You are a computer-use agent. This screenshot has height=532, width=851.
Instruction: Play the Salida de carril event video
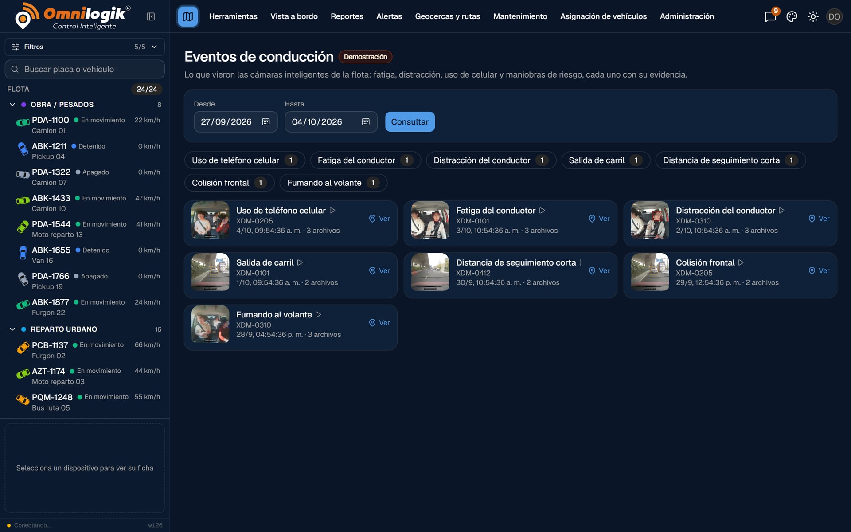click(x=300, y=262)
